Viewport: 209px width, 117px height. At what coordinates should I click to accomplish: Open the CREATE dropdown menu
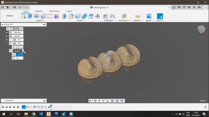pyautogui.click(x=40, y=20)
